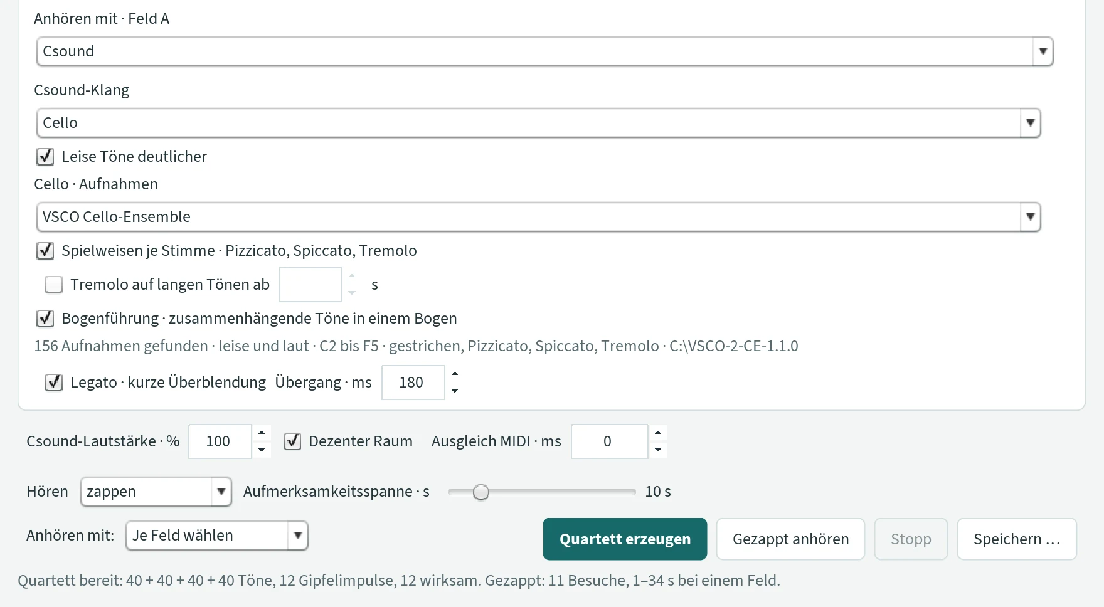1104x607 pixels.
Task: Click the Stopp button
Action: [911, 539]
